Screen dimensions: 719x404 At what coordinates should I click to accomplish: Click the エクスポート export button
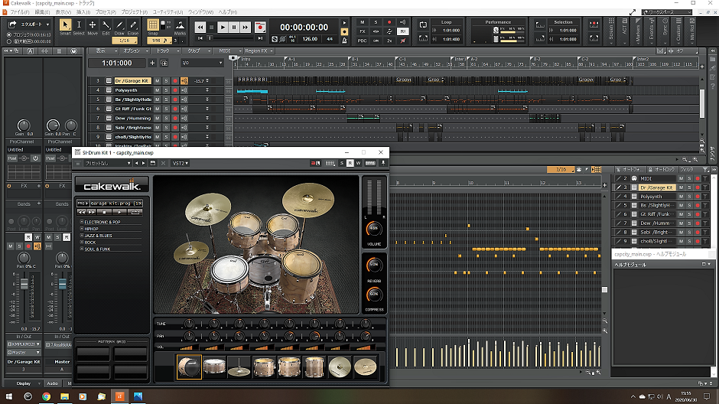pyautogui.click(x=31, y=24)
